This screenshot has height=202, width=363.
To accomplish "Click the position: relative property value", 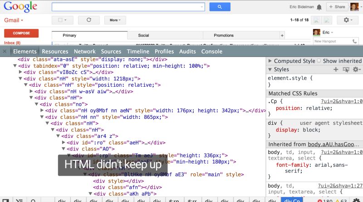I will (x=319, y=108).
